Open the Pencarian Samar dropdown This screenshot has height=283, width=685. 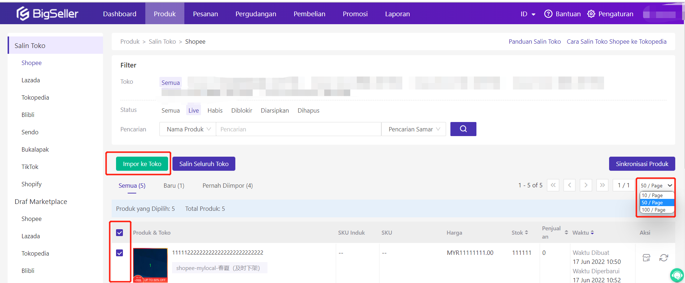coord(414,129)
